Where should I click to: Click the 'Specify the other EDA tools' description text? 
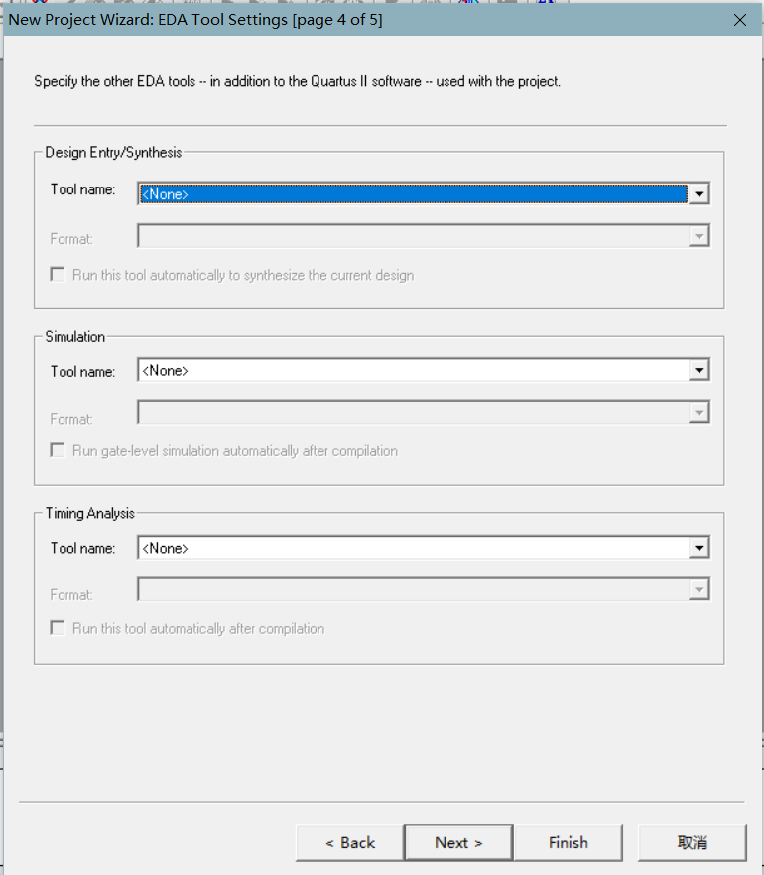point(297,82)
